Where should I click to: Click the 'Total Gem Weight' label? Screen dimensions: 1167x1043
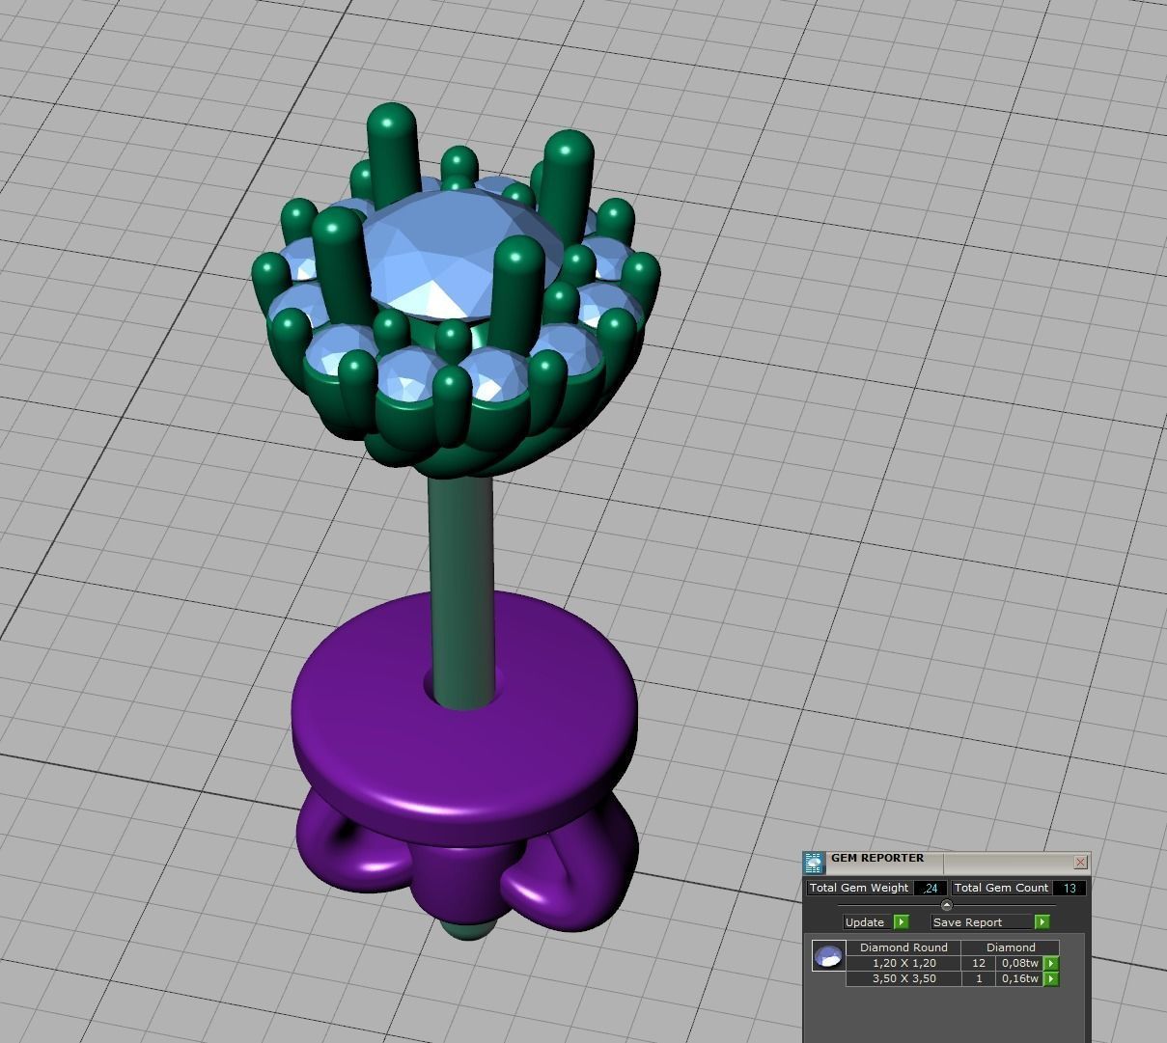[x=859, y=888]
